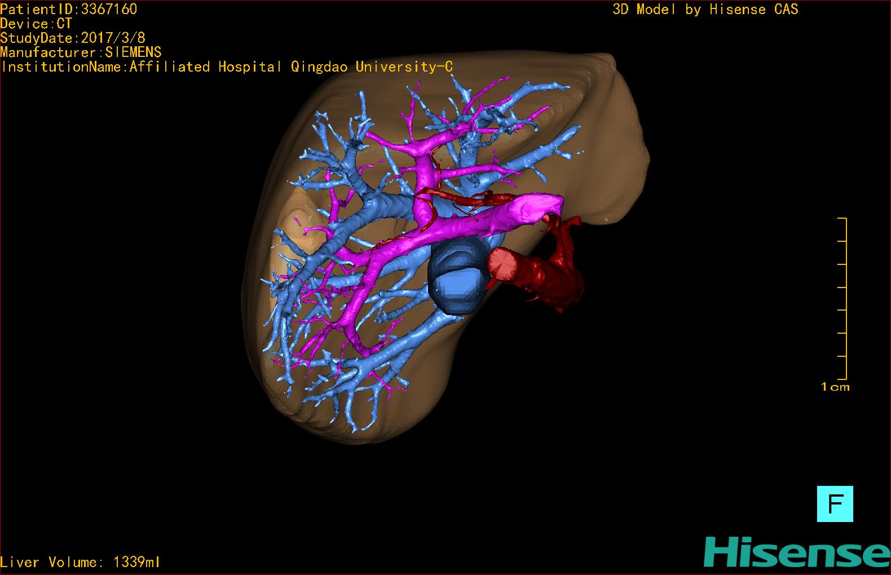The image size is (891, 575).
Task: Click the cyan F orientation marker
Action: (x=835, y=503)
